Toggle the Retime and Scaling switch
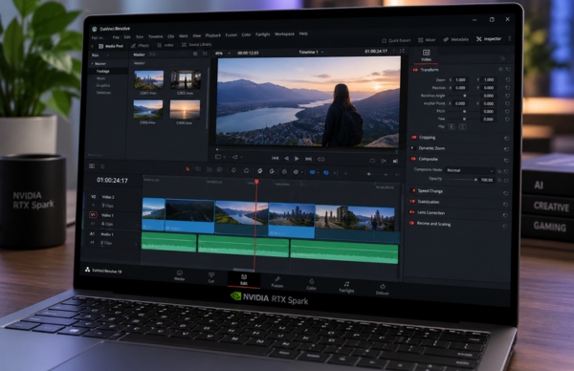 pyautogui.click(x=411, y=223)
